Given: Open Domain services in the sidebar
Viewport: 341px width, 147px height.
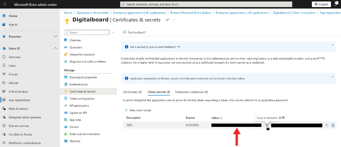Looking at the screenshot, I should click(19, 126).
